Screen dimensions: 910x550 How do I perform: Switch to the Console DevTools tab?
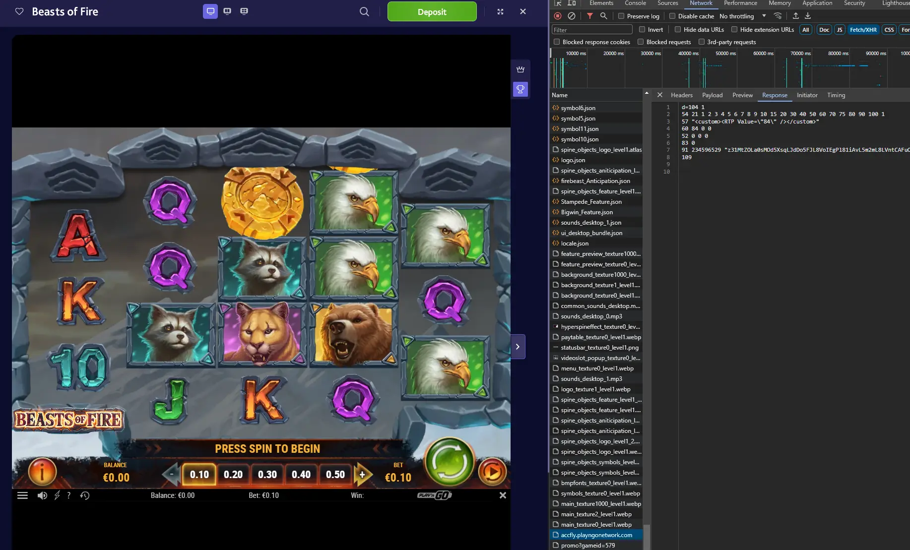pos(635,3)
